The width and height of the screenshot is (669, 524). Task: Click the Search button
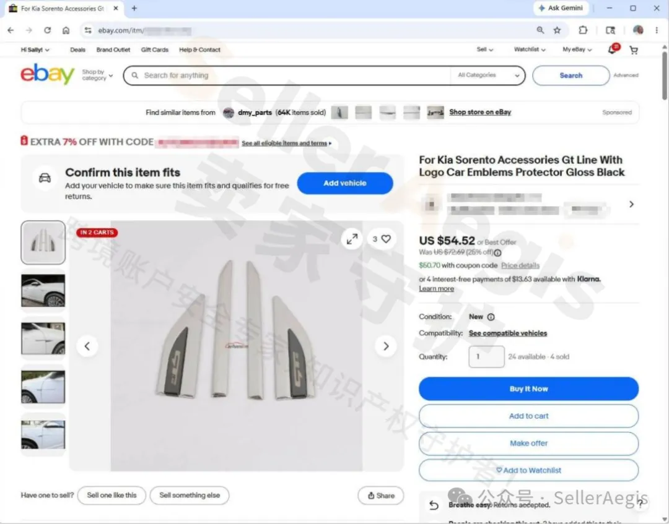[571, 75]
